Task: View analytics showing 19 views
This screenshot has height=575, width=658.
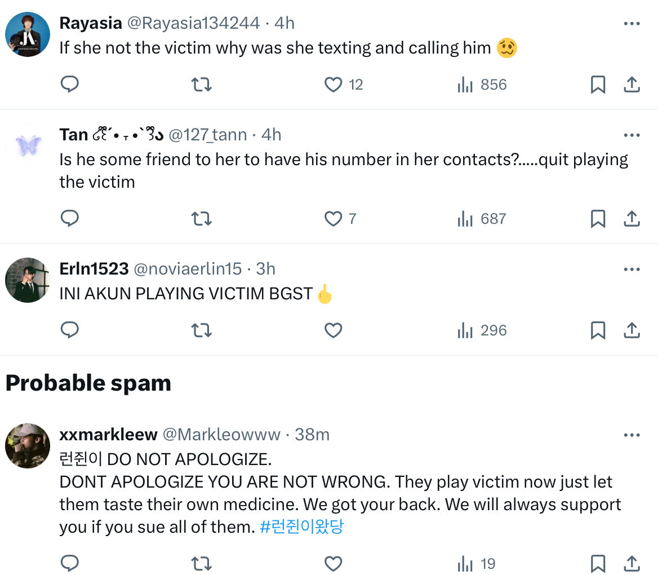Action: (476, 564)
